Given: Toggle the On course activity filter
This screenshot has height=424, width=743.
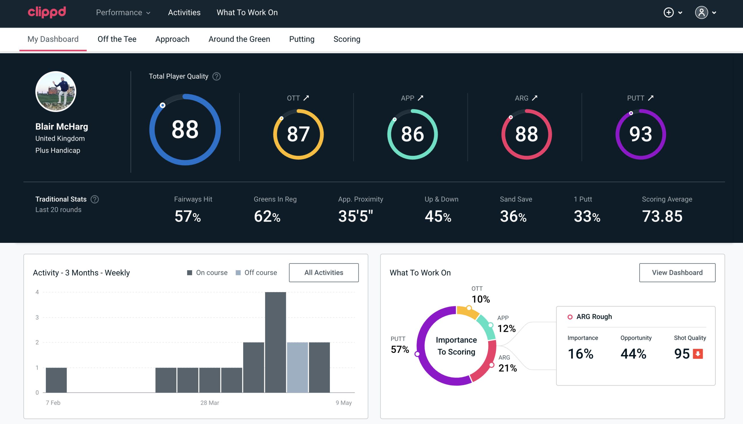Looking at the screenshot, I should (207, 272).
